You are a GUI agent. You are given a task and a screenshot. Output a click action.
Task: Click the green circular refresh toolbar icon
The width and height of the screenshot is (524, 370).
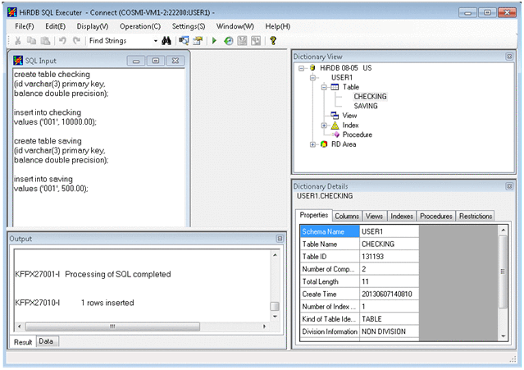click(229, 40)
